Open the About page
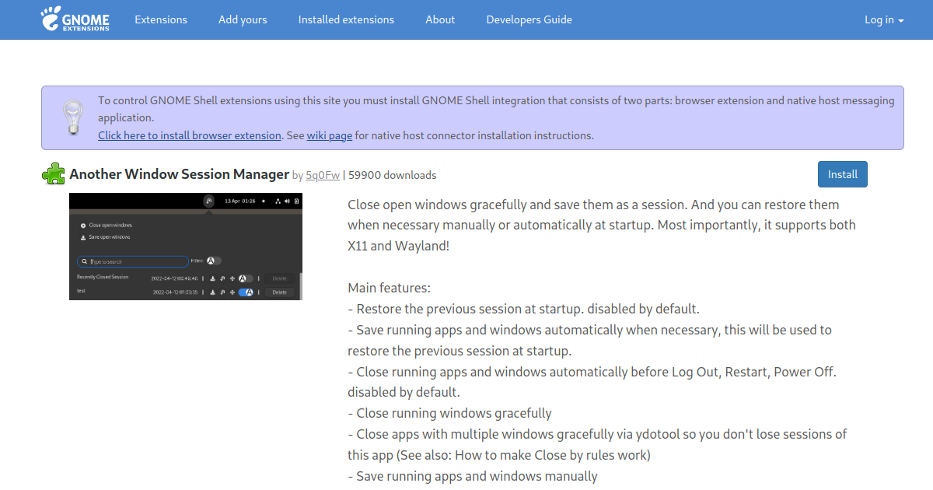 pyautogui.click(x=440, y=19)
